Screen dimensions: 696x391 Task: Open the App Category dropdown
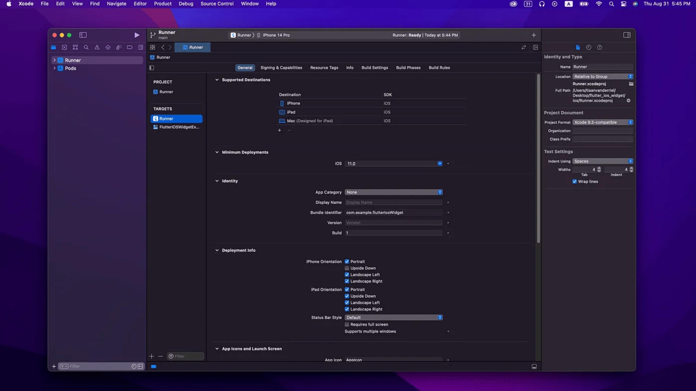pos(393,192)
